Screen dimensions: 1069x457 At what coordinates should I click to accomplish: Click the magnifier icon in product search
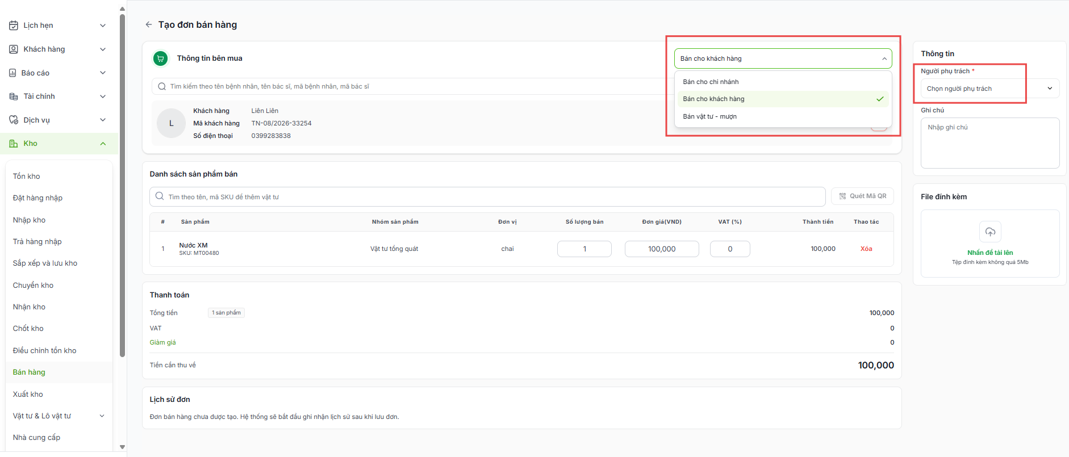coord(160,196)
